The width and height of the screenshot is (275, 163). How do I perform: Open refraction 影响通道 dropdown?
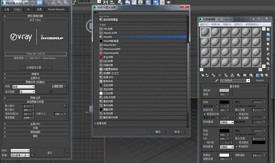coord(227,147)
